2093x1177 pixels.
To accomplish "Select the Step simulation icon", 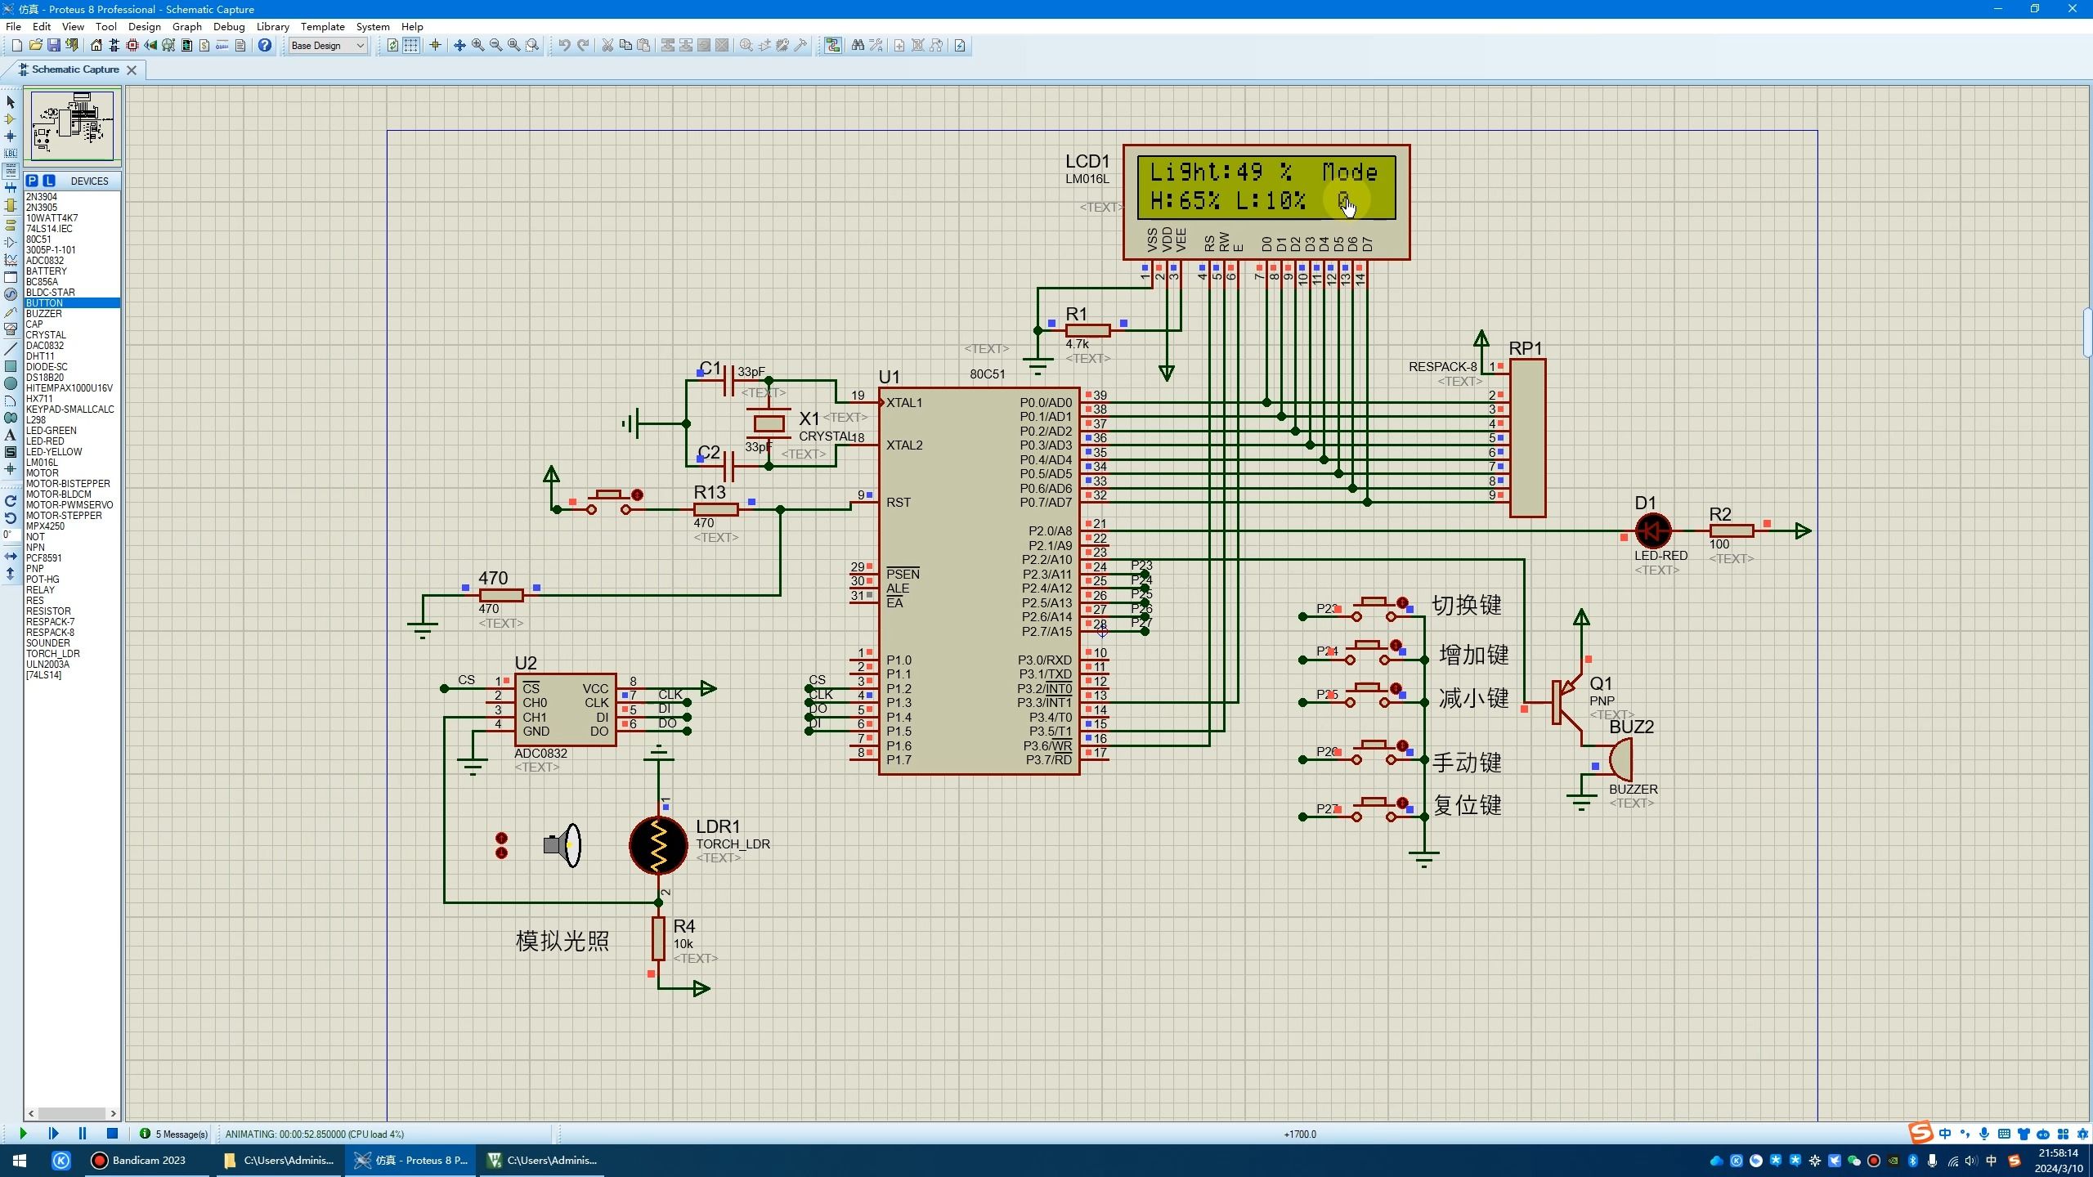I will click(x=53, y=1134).
